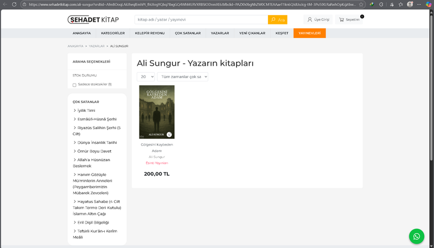Open Hayatus Sahabe (4 Cilt Takım) link
434x248 pixels.
point(97,208)
